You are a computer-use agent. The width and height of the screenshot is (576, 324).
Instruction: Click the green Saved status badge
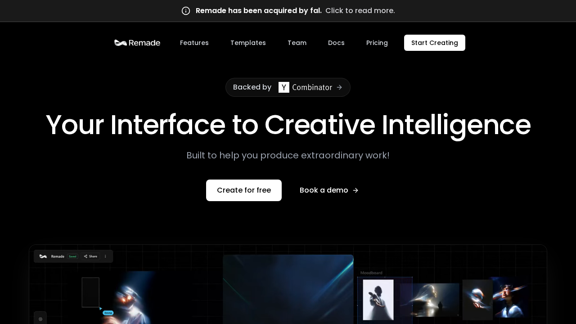(72, 256)
